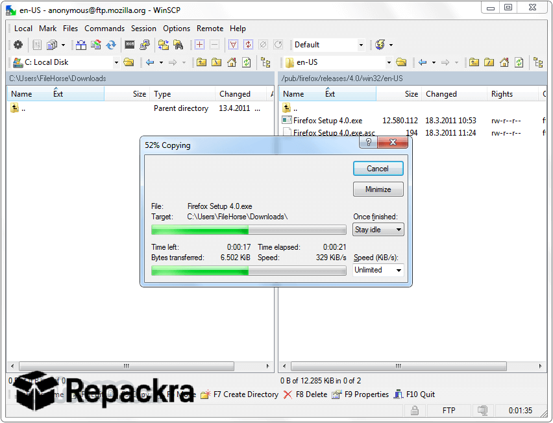This screenshot has width=553, height=423.
Task: Open queue copies toolbar dropdown arrow
Action: [63, 45]
